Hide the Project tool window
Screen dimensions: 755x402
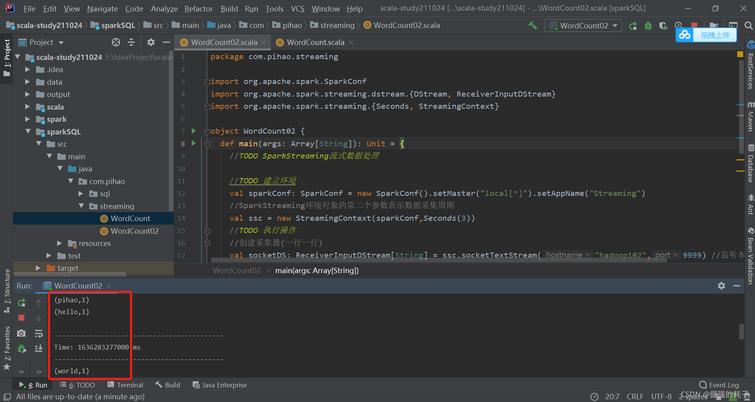(166, 42)
